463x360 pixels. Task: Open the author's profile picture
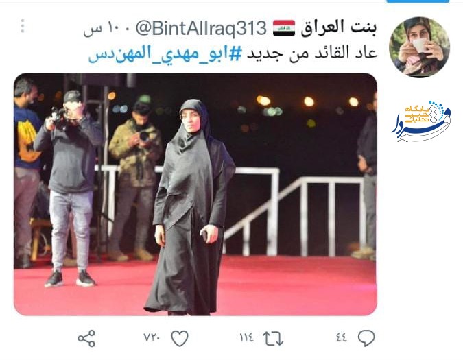coord(420,47)
